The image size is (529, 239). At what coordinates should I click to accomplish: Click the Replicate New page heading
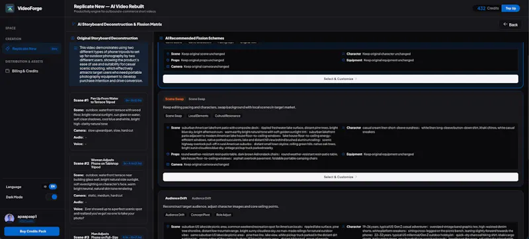point(109,7)
